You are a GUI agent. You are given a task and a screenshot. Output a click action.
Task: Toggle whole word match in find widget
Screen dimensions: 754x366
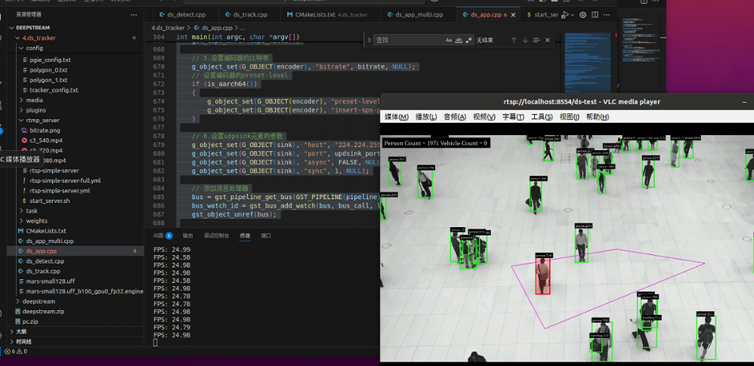point(459,40)
